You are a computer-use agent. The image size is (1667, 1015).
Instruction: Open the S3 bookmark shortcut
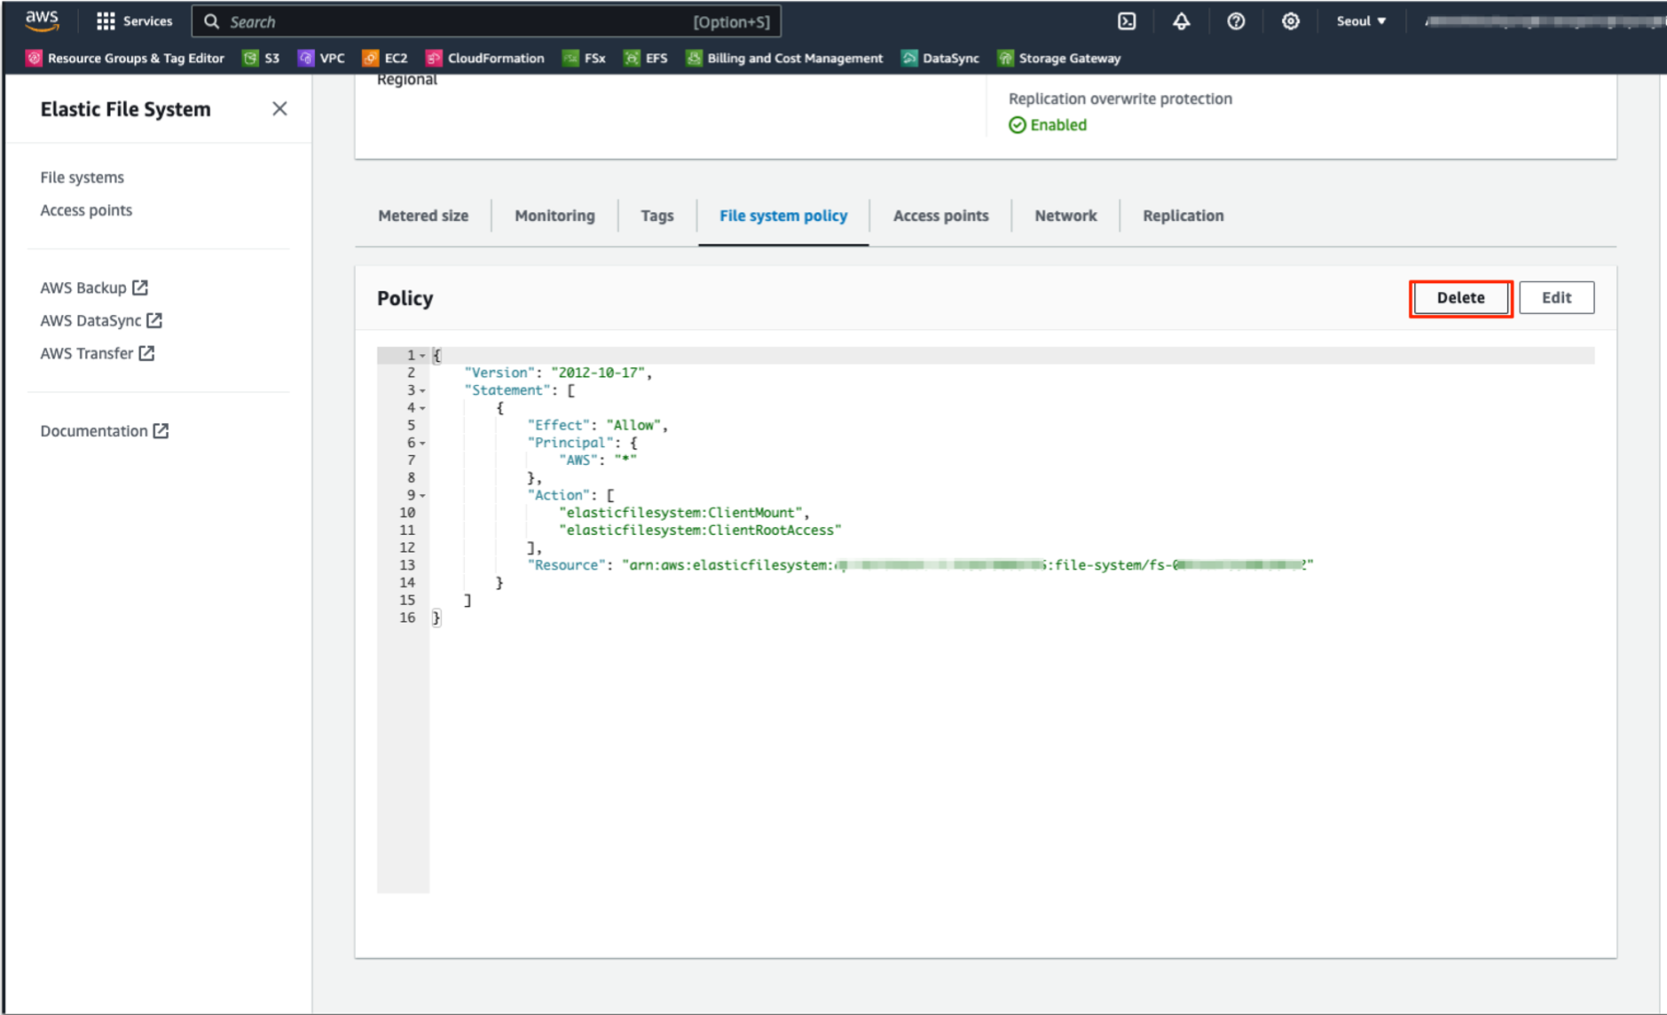[262, 59]
